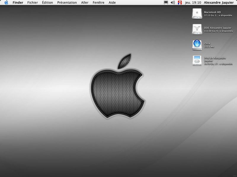Open the Apple menu
The width and height of the screenshot is (237, 177).
pyautogui.click(x=6, y=3)
